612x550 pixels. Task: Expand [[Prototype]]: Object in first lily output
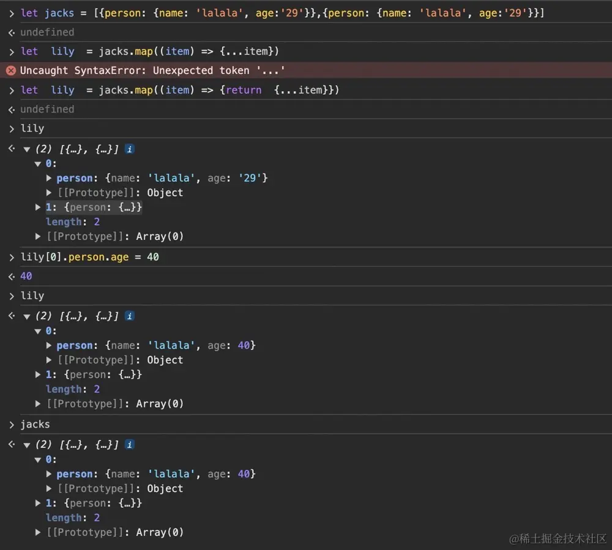(49, 193)
